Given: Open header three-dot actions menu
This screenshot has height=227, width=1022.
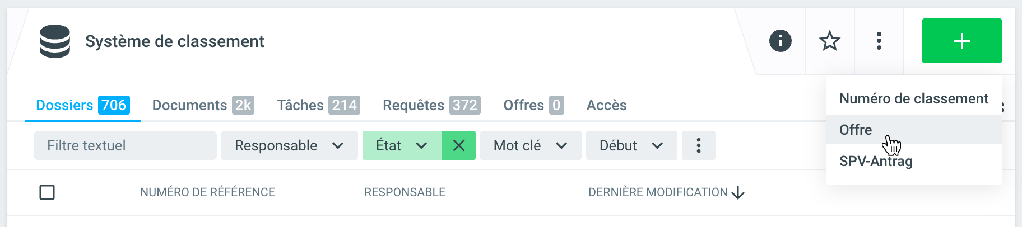Looking at the screenshot, I should [x=879, y=41].
